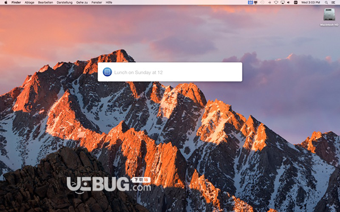
Task: Click the calendar app icon in the quick entry bar
Action: (x=107, y=72)
